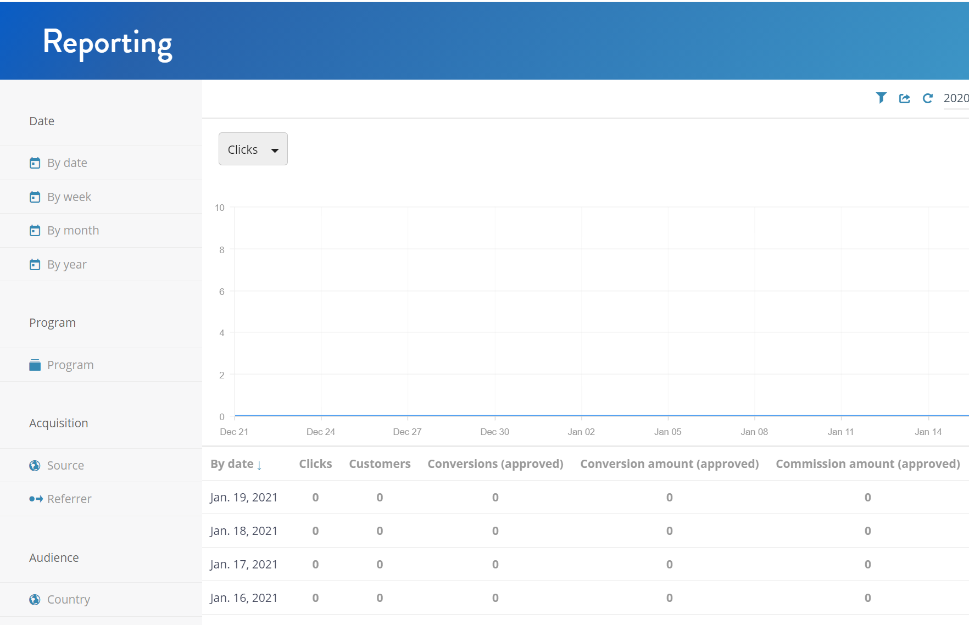Open the By month report
Screen dimensions: 969x625
73,231
